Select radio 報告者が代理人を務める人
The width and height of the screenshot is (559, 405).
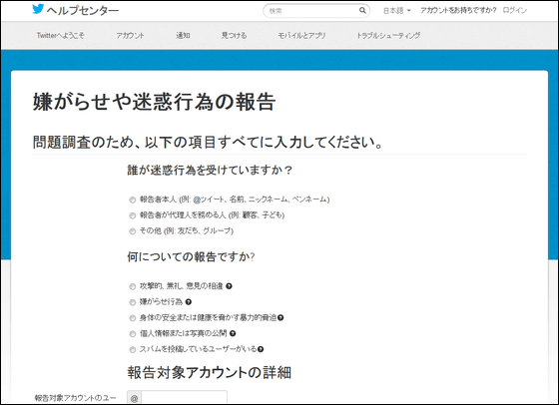(133, 215)
